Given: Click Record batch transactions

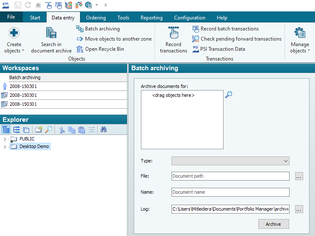Looking at the screenshot, I should [225, 29].
